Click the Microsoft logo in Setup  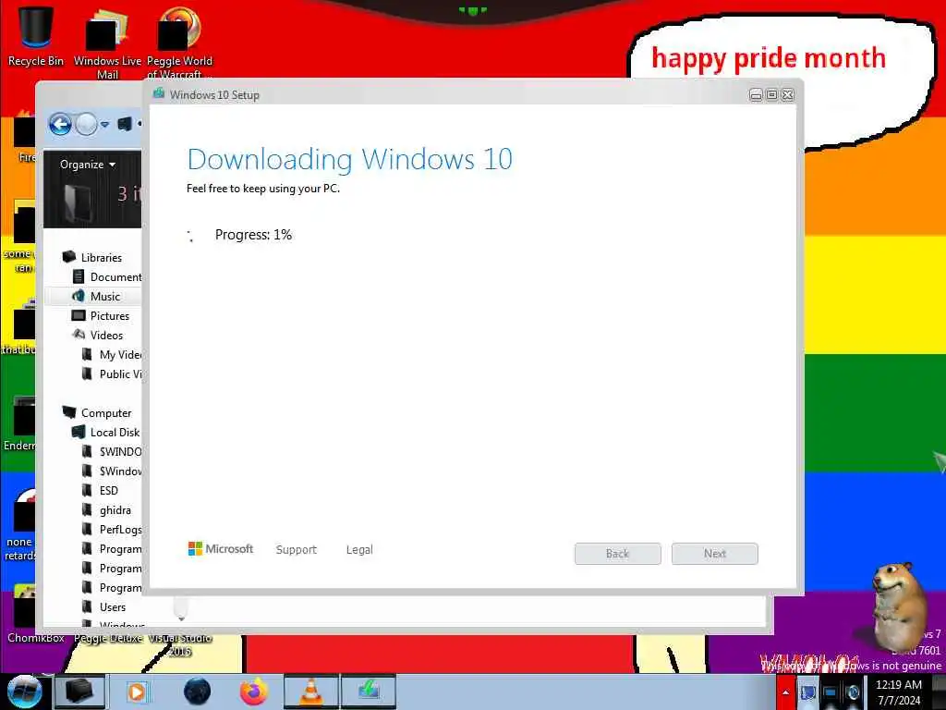click(221, 549)
